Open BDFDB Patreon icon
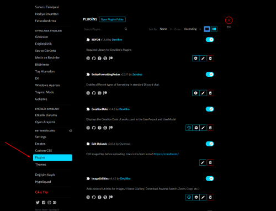This screenshot has height=211, width=276. [x=111, y=59]
